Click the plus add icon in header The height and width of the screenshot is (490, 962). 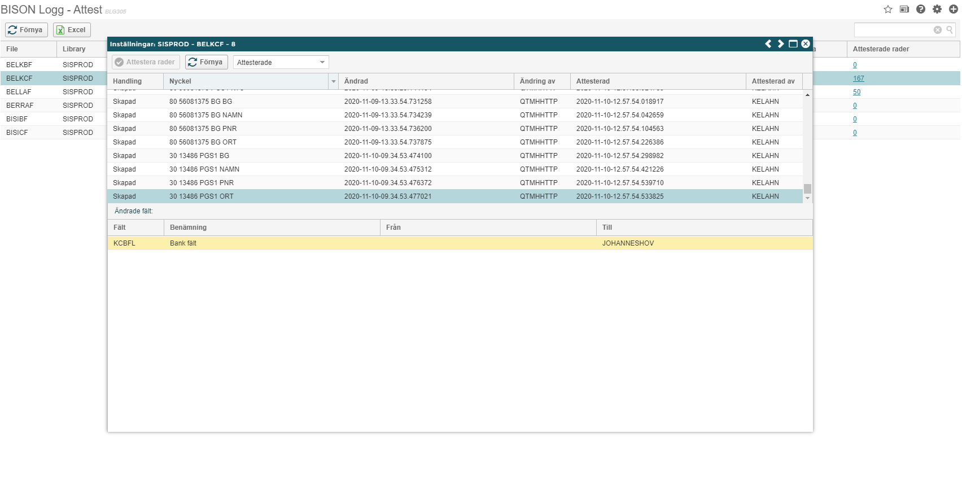pos(954,9)
